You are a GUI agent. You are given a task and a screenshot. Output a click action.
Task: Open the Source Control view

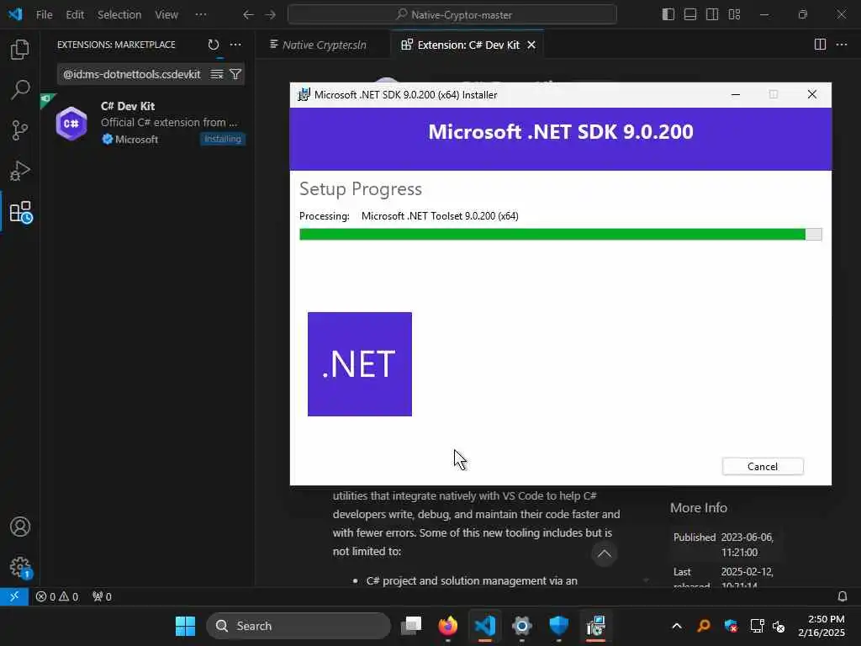point(20,130)
